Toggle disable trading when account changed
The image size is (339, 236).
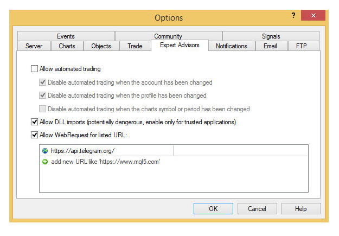point(43,82)
